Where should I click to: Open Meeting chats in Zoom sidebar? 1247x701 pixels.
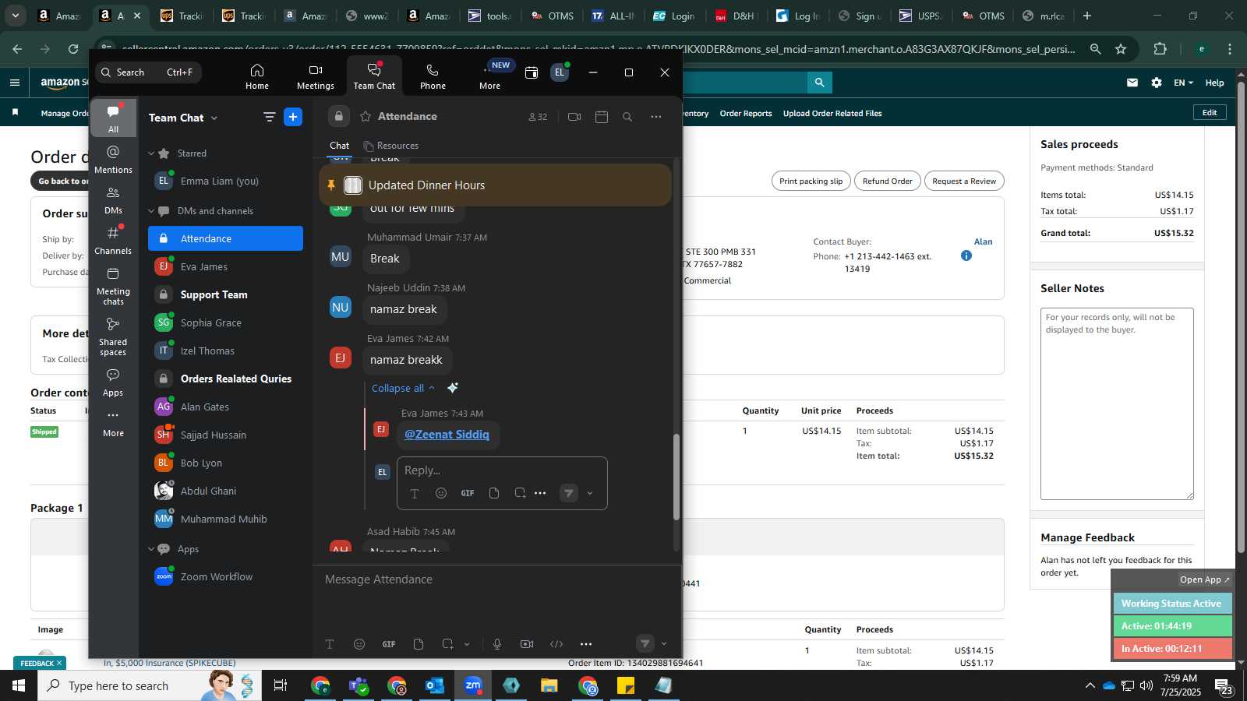click(x=113, y=286)
